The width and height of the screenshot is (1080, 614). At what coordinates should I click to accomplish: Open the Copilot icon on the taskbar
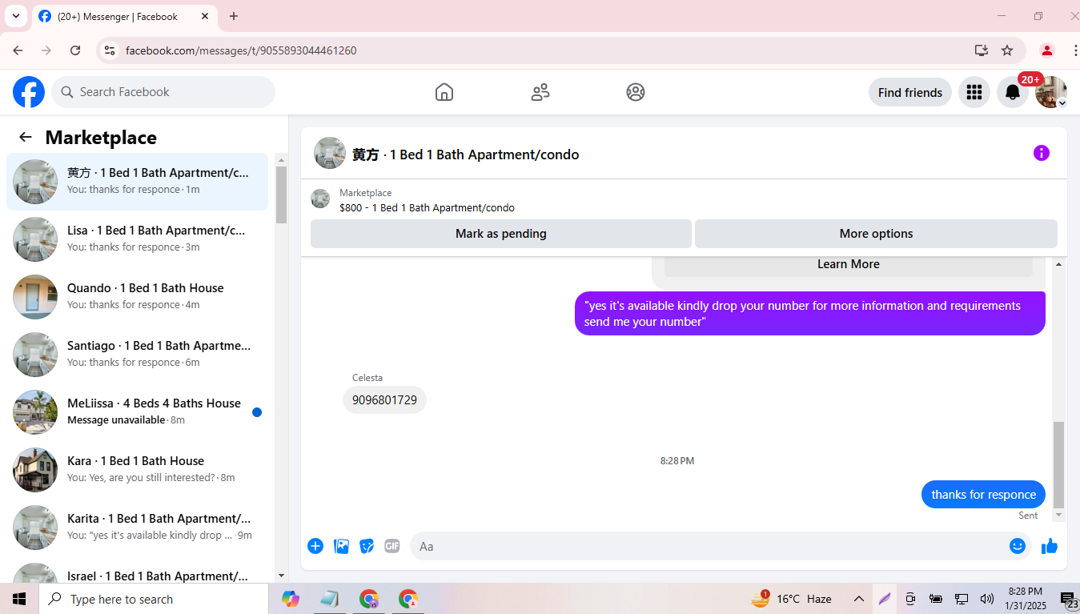click(291, 599)
